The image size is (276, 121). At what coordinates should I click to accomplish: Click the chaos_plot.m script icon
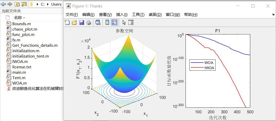9,29
